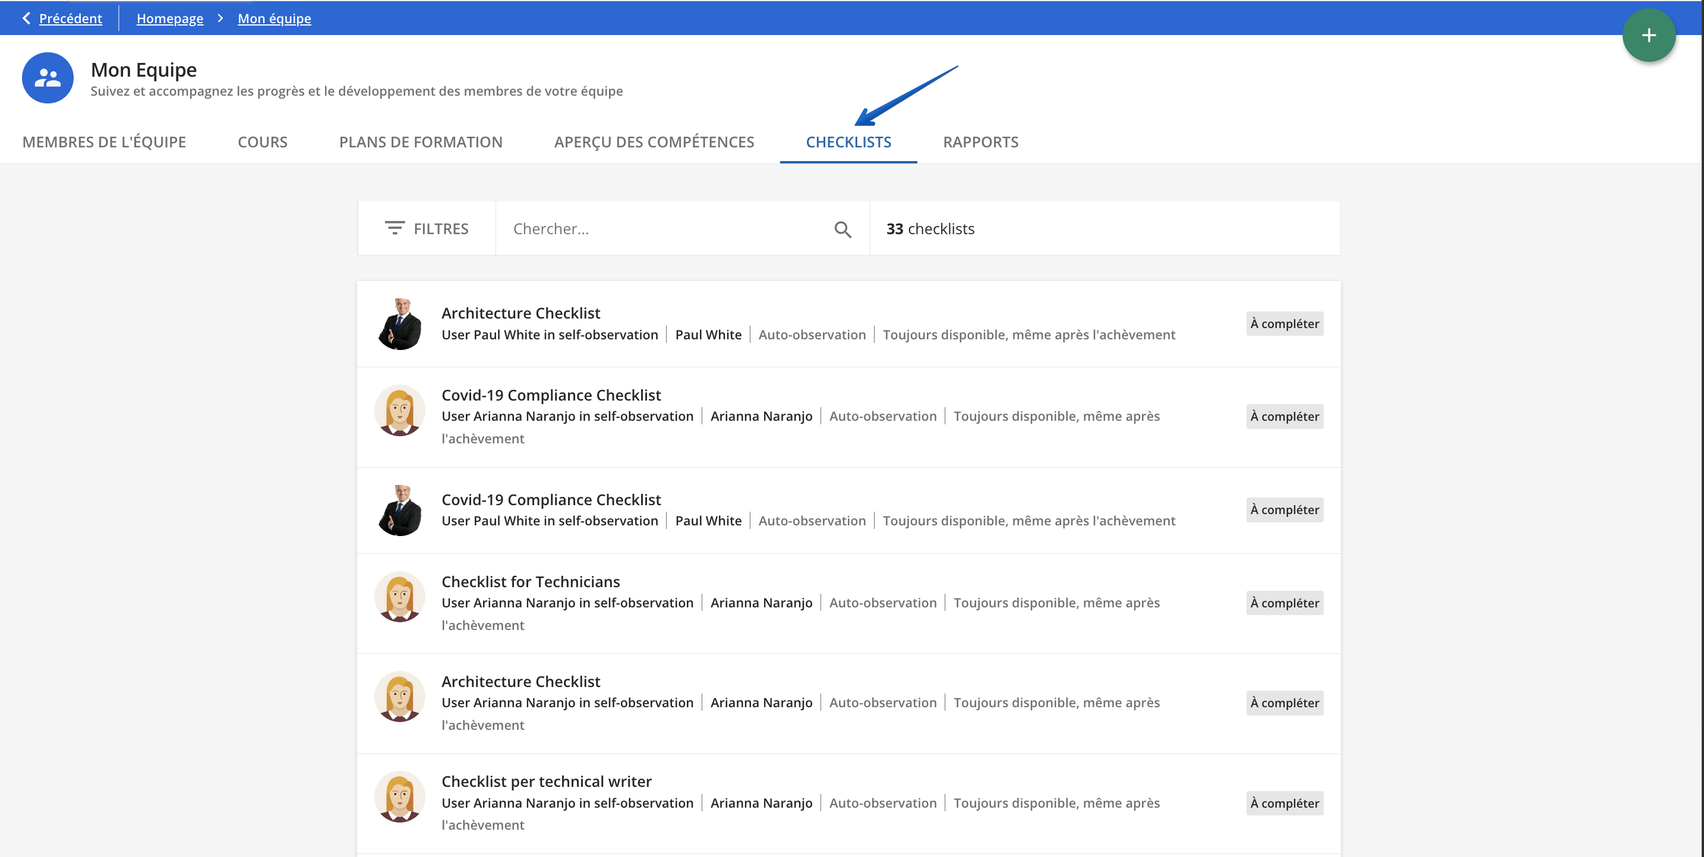
Task: Click the search magnifier icon
Action: tap(842, 228)
